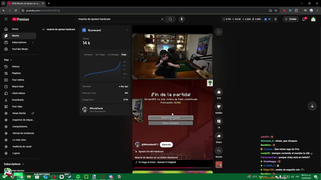Select the 24 hours tab in Scorecard

(88, 54)
